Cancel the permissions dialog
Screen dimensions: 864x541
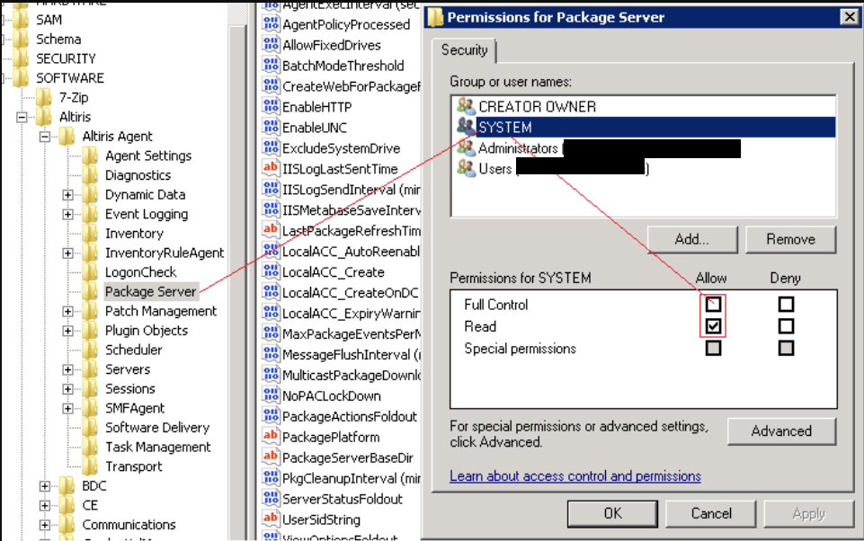711,513
